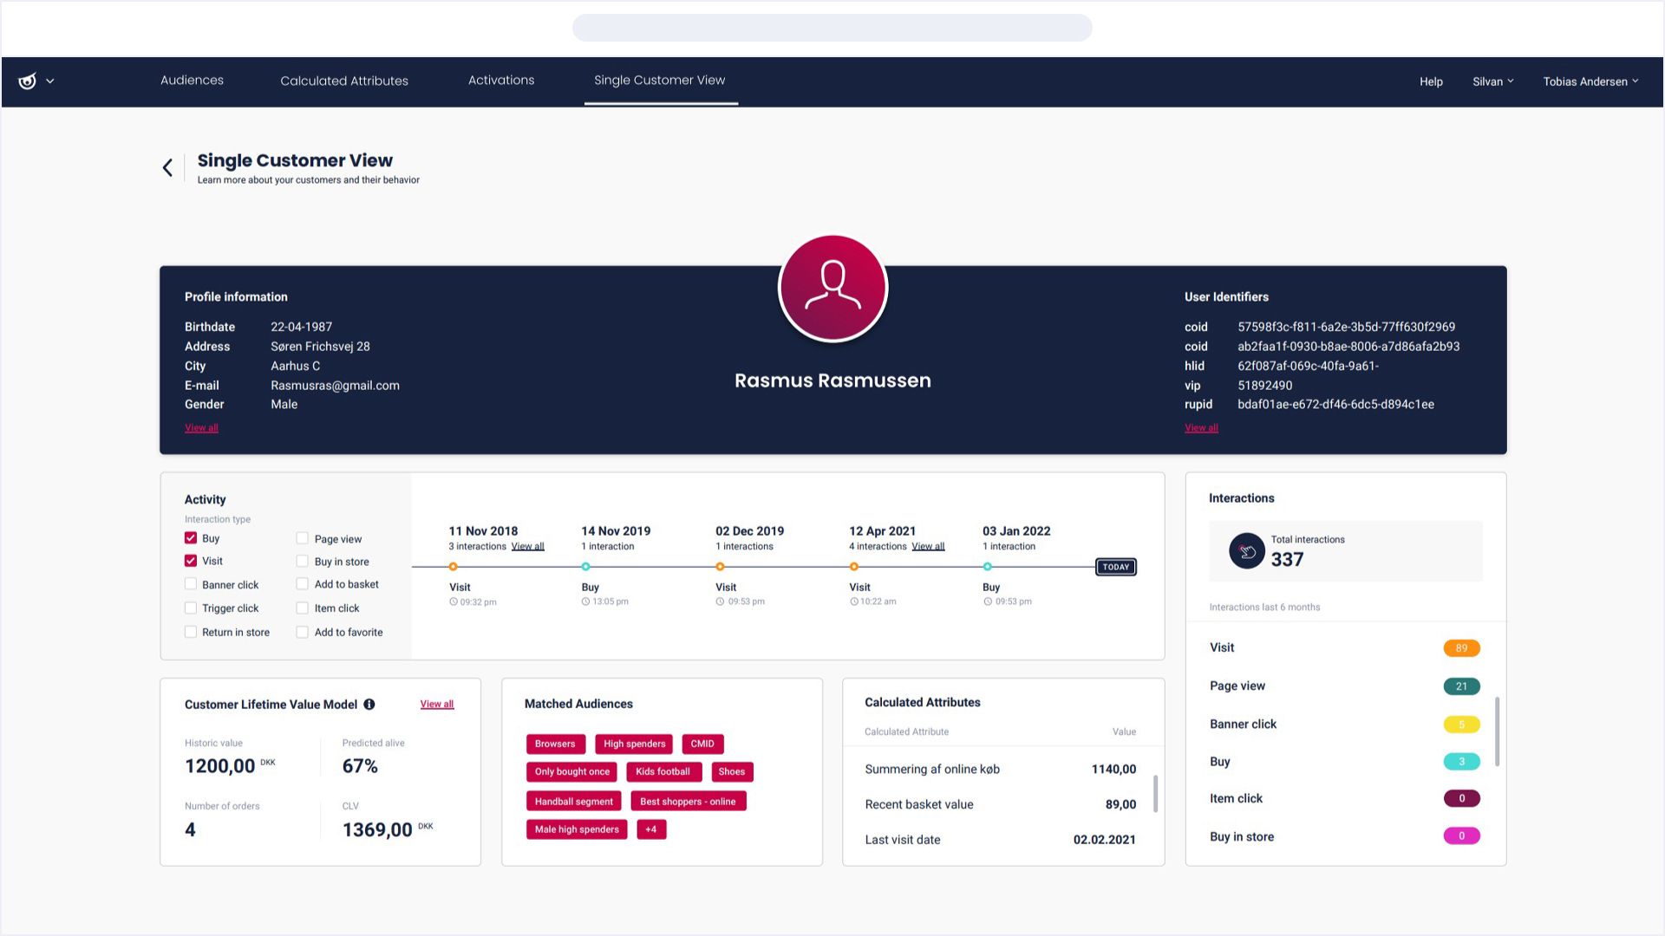Click View all under Profile information

click(x=200, y=427)
